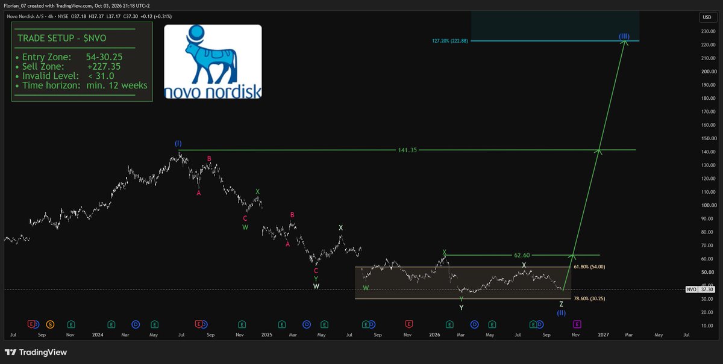Select the blue (I) wave label
723x364 pixels.
click(178, 143)
